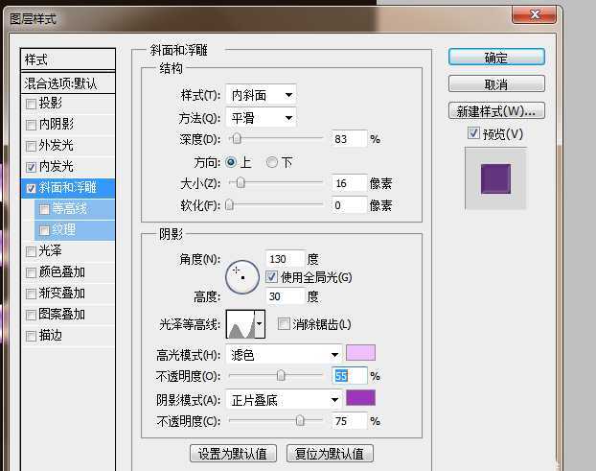Click the 复位为默认值 button
The height and width of the screenshot is (471, 596).
tap(330, 453)
